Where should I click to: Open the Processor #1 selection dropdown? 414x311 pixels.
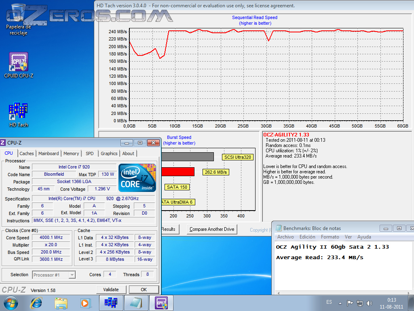[54, 275]
